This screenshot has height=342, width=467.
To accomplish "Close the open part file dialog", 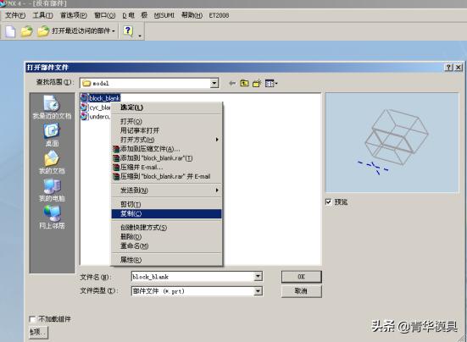I will click(x=459, y=68).
